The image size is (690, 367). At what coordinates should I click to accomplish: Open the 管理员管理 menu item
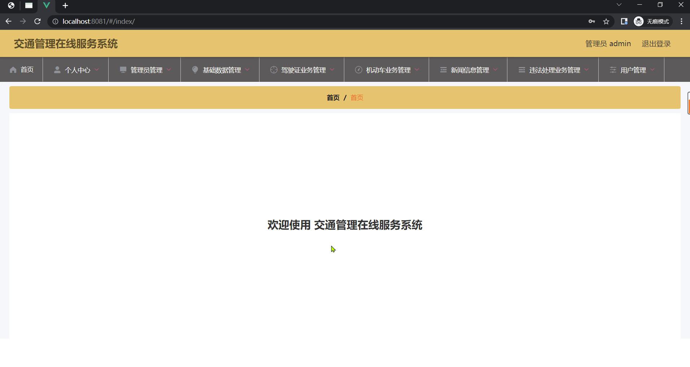(x=146, y=70)
